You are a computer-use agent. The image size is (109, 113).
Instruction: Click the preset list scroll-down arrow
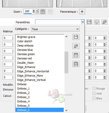click(67, 110)
